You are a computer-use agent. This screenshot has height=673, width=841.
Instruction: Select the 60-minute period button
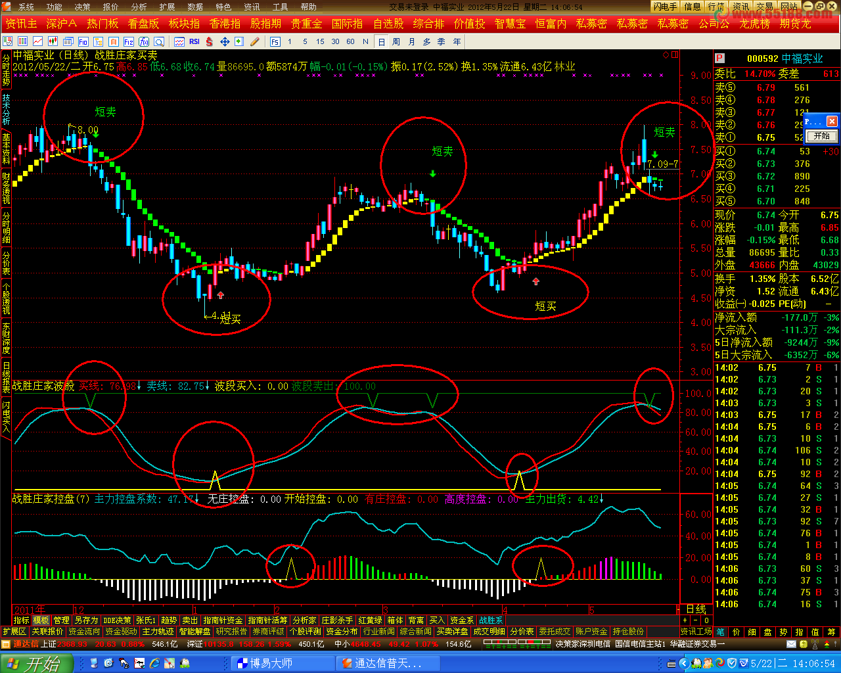350,41
